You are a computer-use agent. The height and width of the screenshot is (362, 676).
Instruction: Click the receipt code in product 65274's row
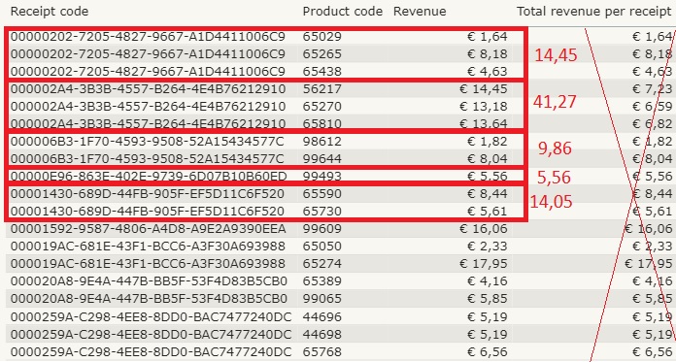tap(148, 263)
